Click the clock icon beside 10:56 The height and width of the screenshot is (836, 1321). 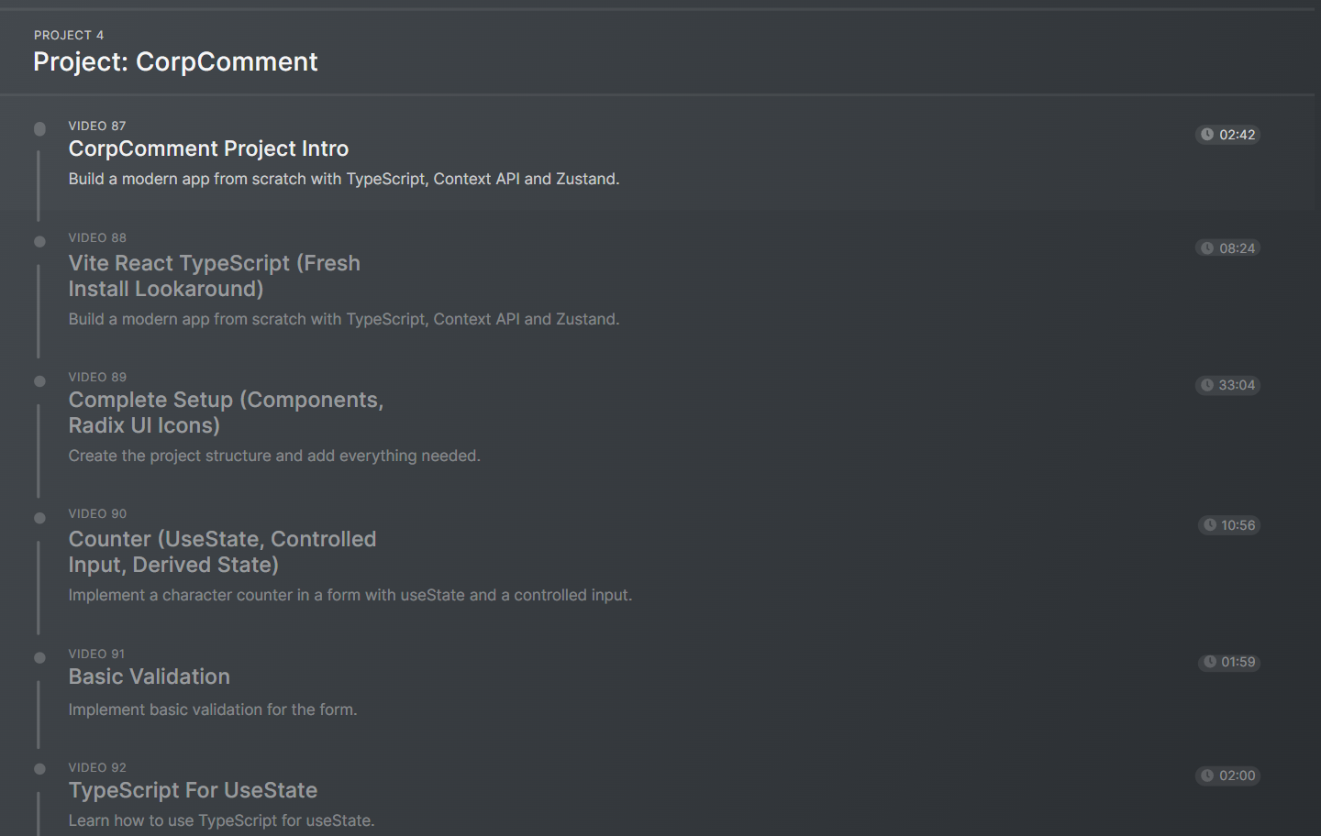[1210, 525]
